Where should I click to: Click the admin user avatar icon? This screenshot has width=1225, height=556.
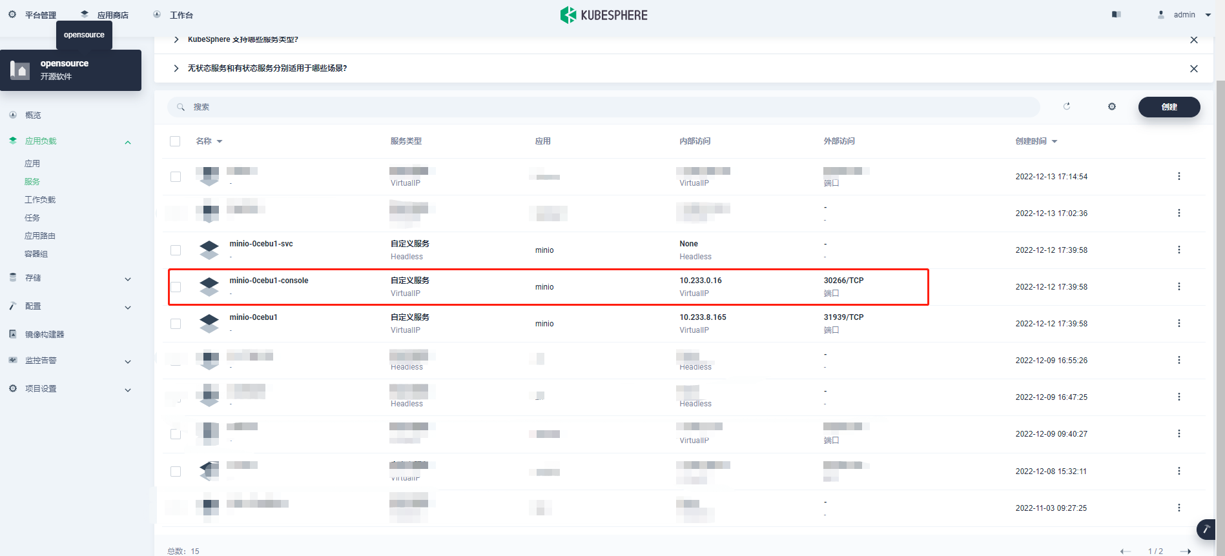[1161, 14]
